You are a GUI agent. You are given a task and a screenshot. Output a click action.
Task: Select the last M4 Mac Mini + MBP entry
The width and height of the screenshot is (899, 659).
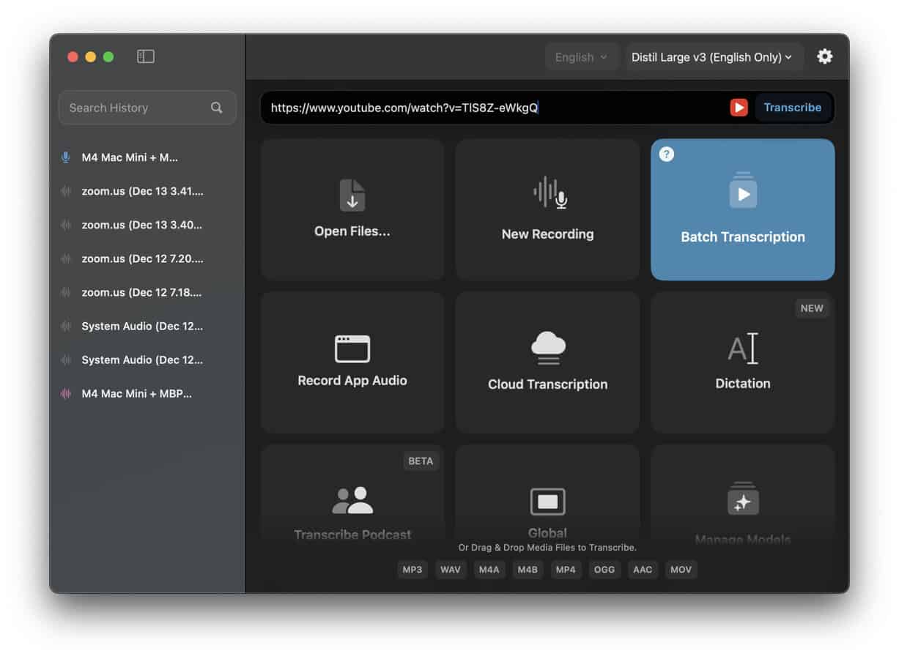pyautogui.click(x=136, y=393)
